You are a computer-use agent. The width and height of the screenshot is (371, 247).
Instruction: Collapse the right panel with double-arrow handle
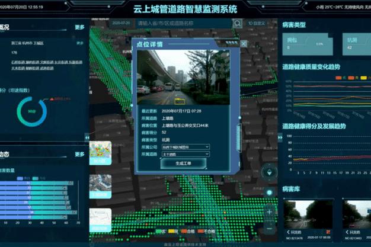pyautogui.click(x=280, y=137)
